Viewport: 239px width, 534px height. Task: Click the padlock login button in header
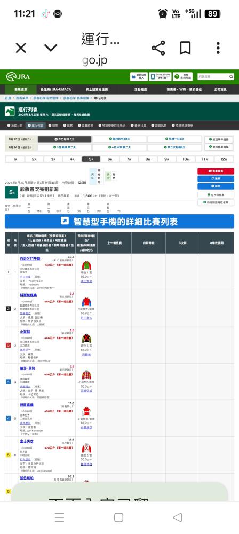coord(139,76)
